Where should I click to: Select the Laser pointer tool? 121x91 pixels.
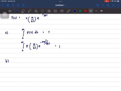[69, 11]
